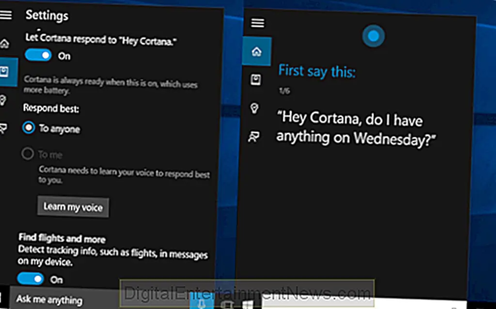Viewport: 496px width, 309px height.
Task: Select the "To anyone" radio option
Action: pos(29,128)
